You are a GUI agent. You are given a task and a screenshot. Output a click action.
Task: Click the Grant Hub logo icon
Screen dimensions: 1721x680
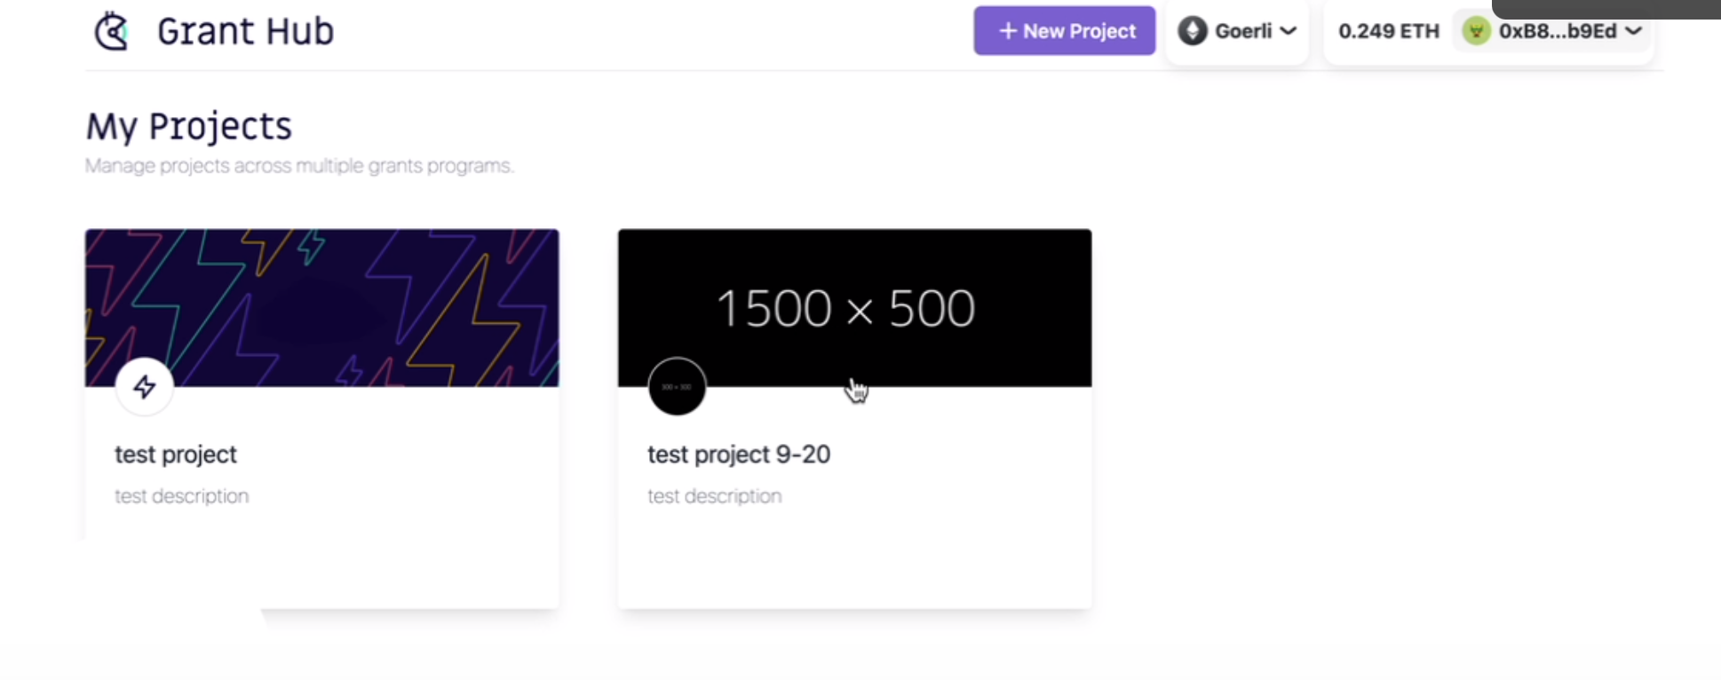point(112,31)
